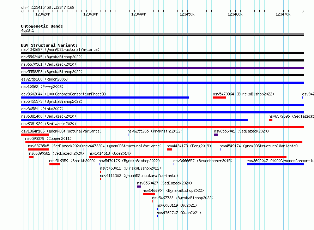The image size is (314, 230).
Task: Select the red dgv1864n166 variant bar
Action: point(35,135)
